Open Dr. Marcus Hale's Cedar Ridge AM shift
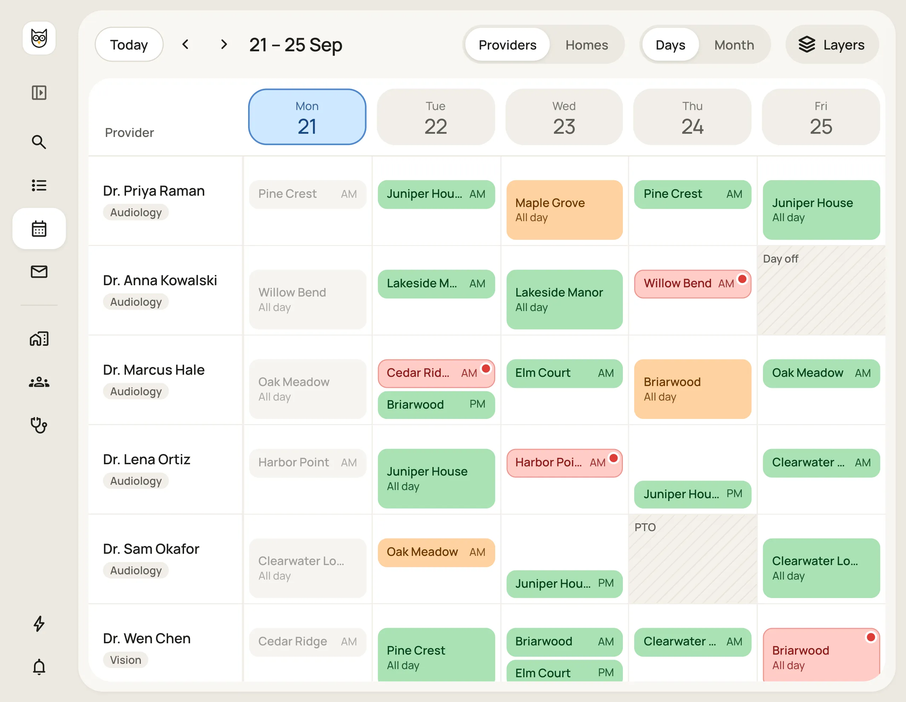 (x=436, y=373)
